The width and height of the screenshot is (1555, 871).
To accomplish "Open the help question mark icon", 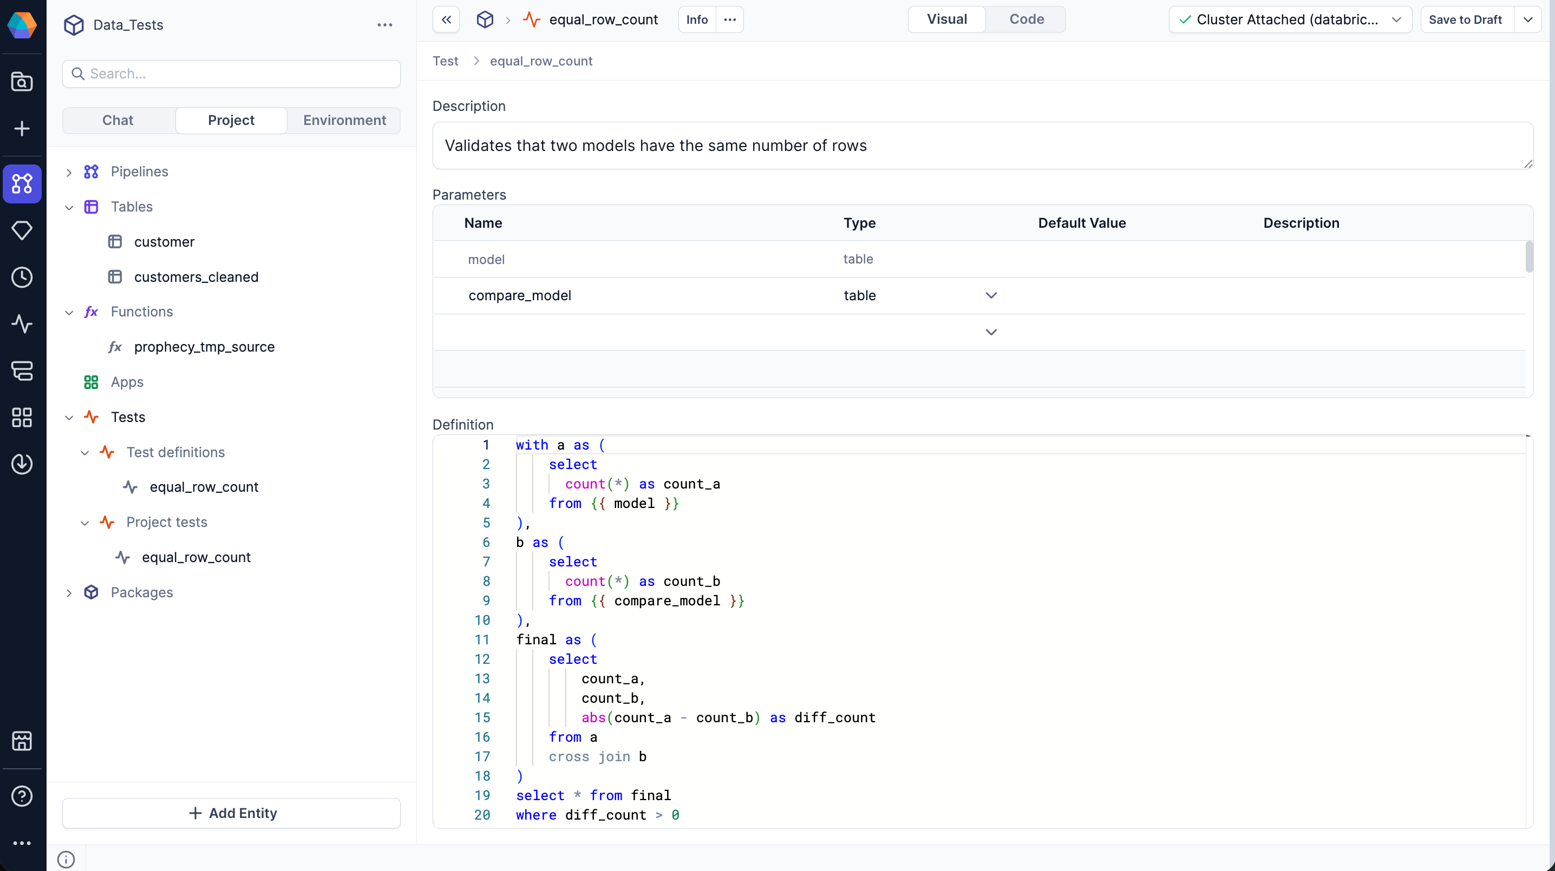I will coord(22,796).
